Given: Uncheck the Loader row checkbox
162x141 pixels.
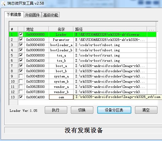Looking at the screenshot, I should pyautogui.click(x=21, y=34).
